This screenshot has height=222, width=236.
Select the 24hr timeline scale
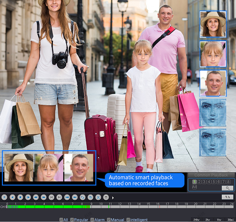tap(196, 220)
